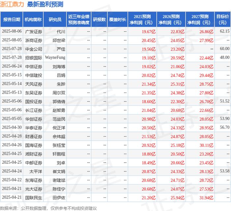
Task: Select 中金公司 institution cell
Action: pos(34,49)
